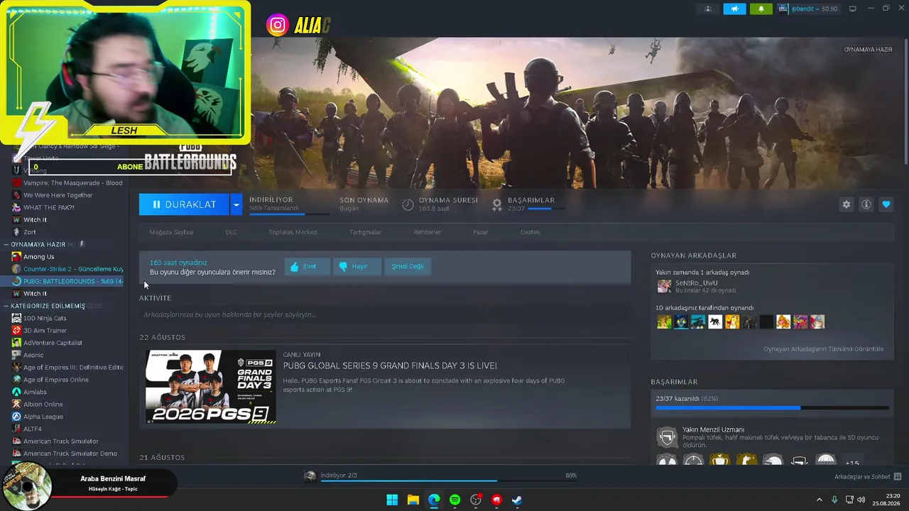909x511 pixels.
Task: Open Mağaza Sayfası tab
Action: click(171, 232)
